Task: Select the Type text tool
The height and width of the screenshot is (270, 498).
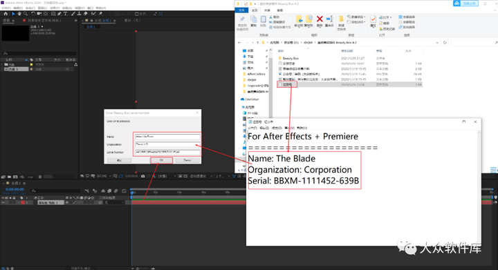Action: pyautogui.click(x=65, y=14)
